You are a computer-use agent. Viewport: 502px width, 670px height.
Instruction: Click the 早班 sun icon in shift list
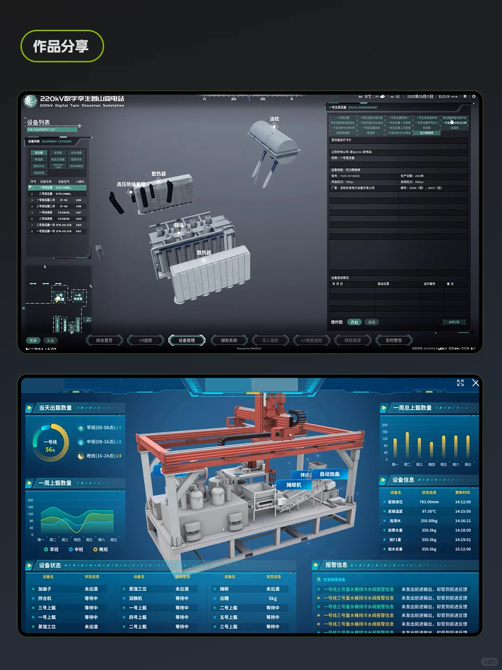[81, 428]
